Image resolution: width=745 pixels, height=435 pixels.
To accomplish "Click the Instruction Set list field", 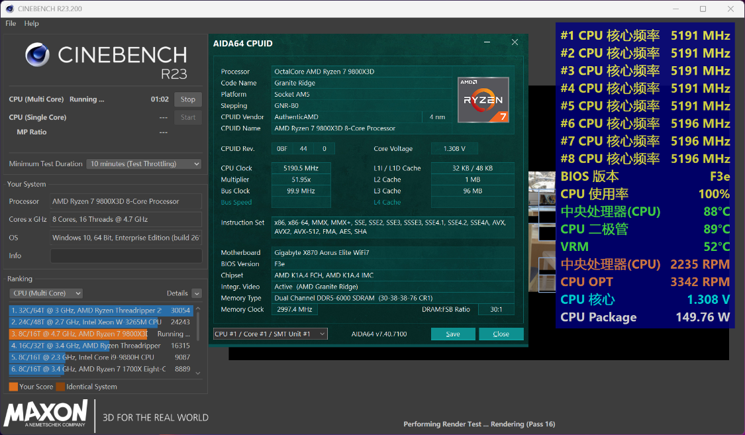I will click(x=393, y=227).
